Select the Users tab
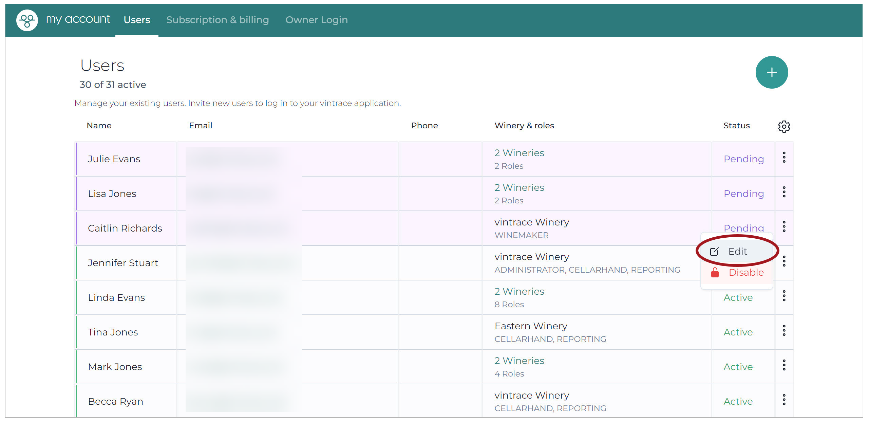869x421 pixels. (x=137, y=20)
